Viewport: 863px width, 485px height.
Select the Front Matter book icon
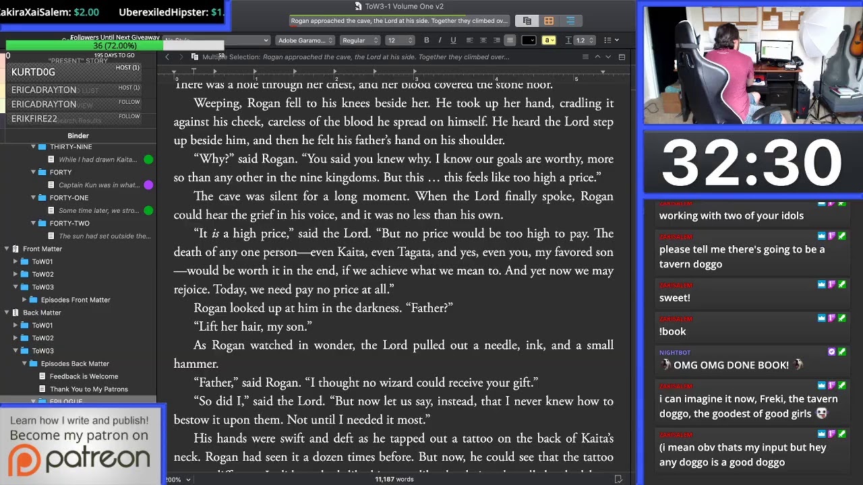coord(16,249)
